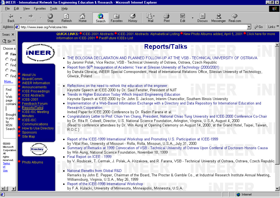Open the File menu
The image size is (280, 198).
coord(7,9)
